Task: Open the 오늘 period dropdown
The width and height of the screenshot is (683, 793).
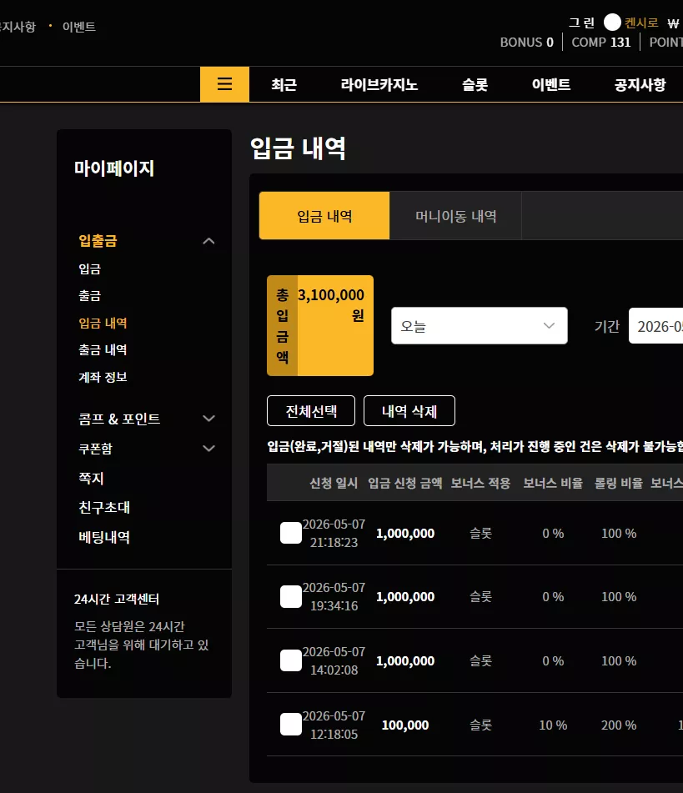Action: click(x=480, y=326)
